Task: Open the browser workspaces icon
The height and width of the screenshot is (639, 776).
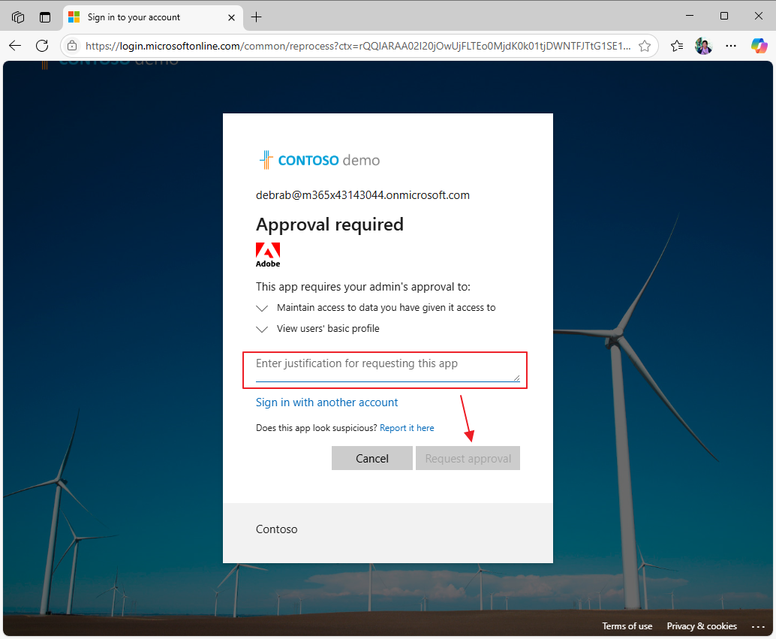Action: pos(18,17)
